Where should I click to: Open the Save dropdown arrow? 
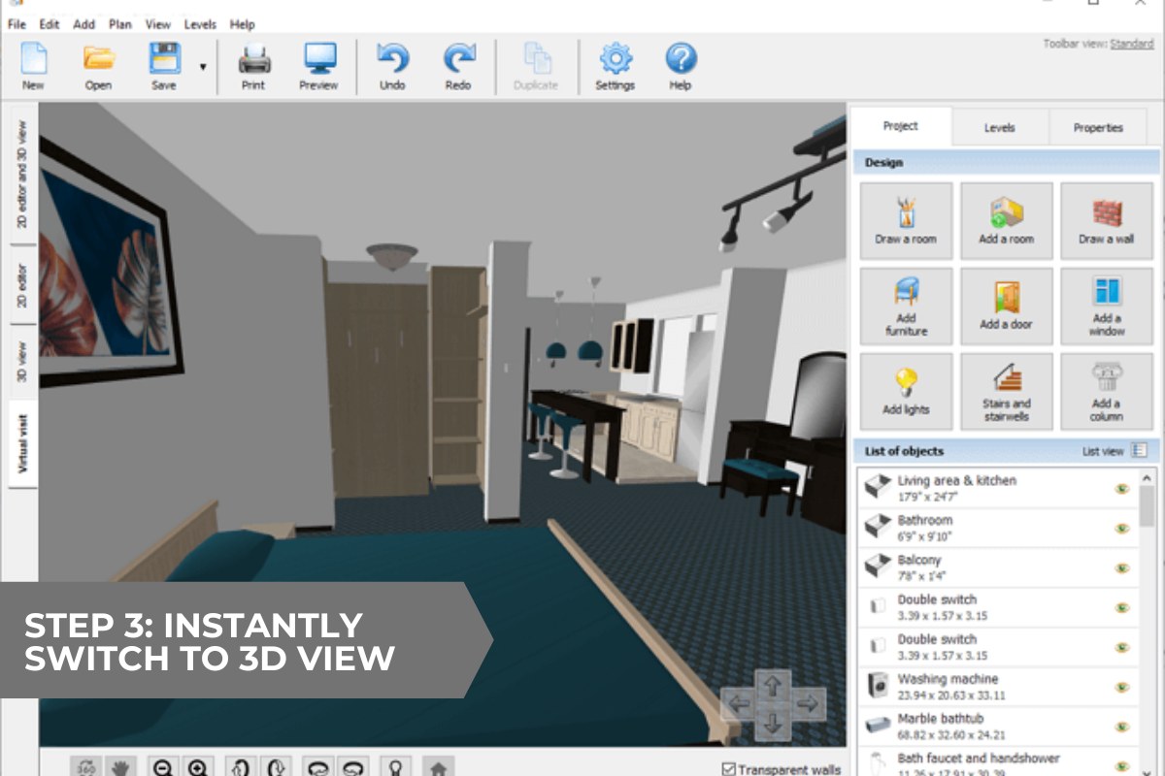(201, 67)
